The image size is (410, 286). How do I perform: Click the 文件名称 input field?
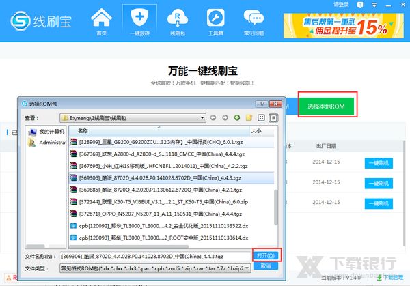tap(155, 257)
